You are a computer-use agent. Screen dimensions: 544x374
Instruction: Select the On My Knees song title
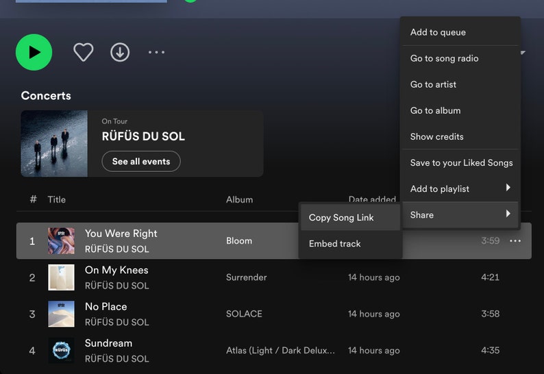click(x=116, y=270)
